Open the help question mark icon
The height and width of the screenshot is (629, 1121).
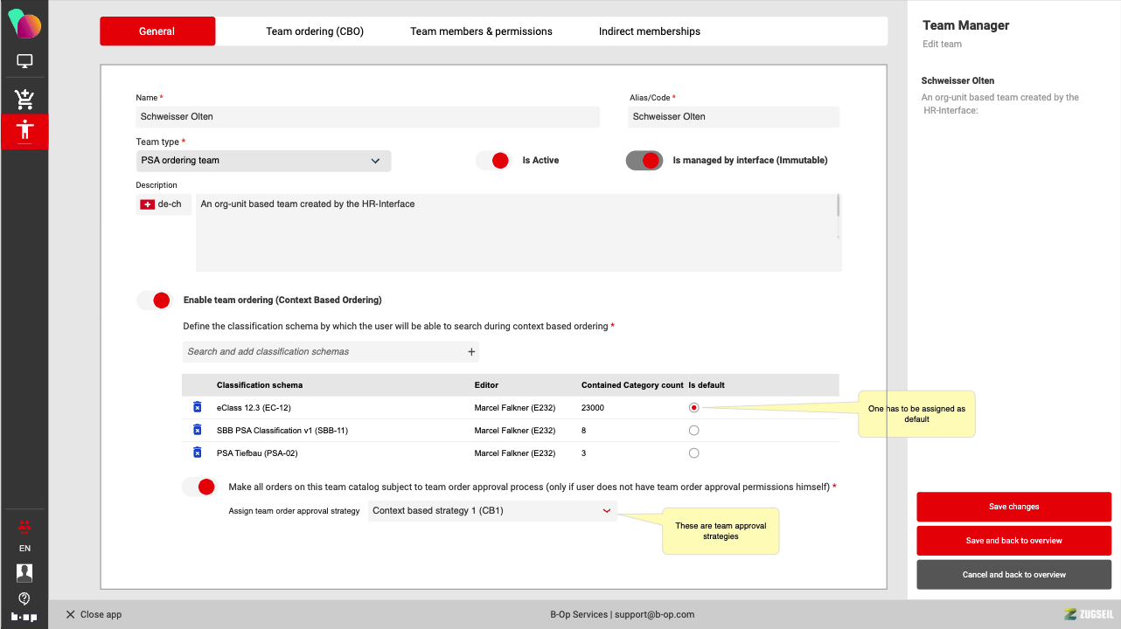click(24, 598)
